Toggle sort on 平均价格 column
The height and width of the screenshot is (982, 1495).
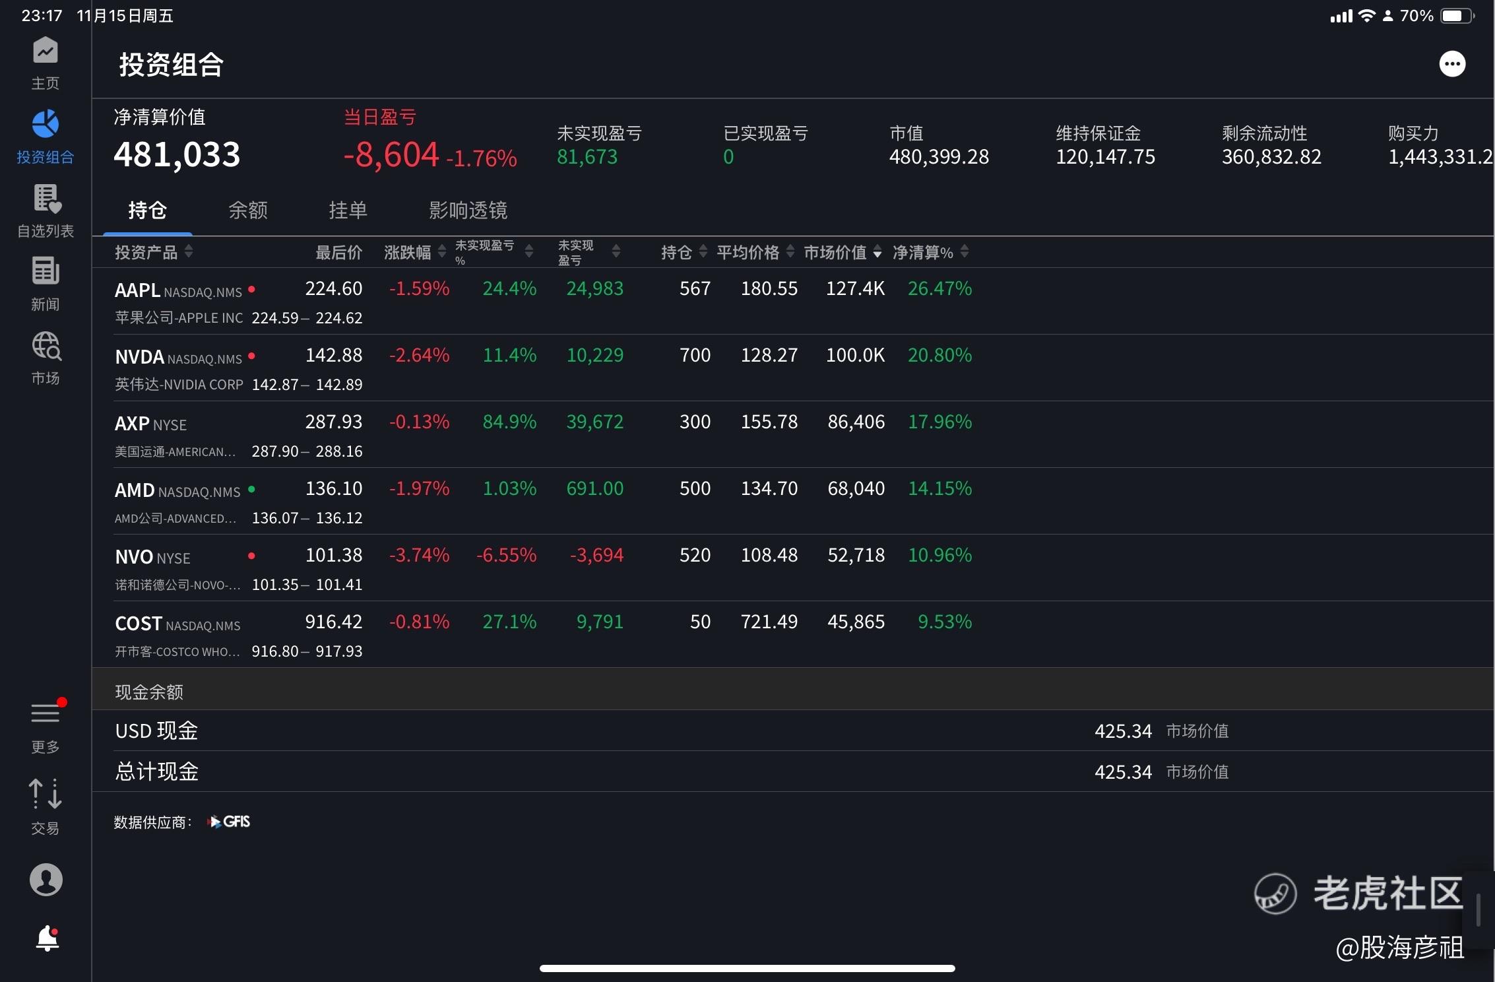coord(790,251)
